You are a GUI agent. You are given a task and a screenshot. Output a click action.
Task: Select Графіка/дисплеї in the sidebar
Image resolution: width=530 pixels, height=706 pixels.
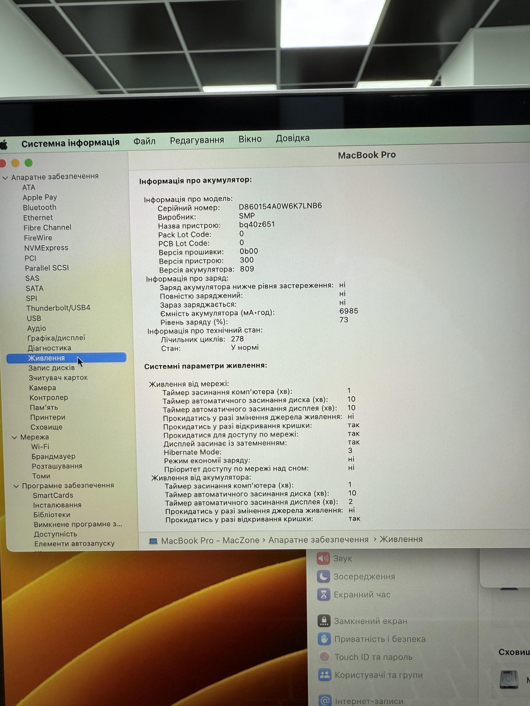click(x=57, y=338)
